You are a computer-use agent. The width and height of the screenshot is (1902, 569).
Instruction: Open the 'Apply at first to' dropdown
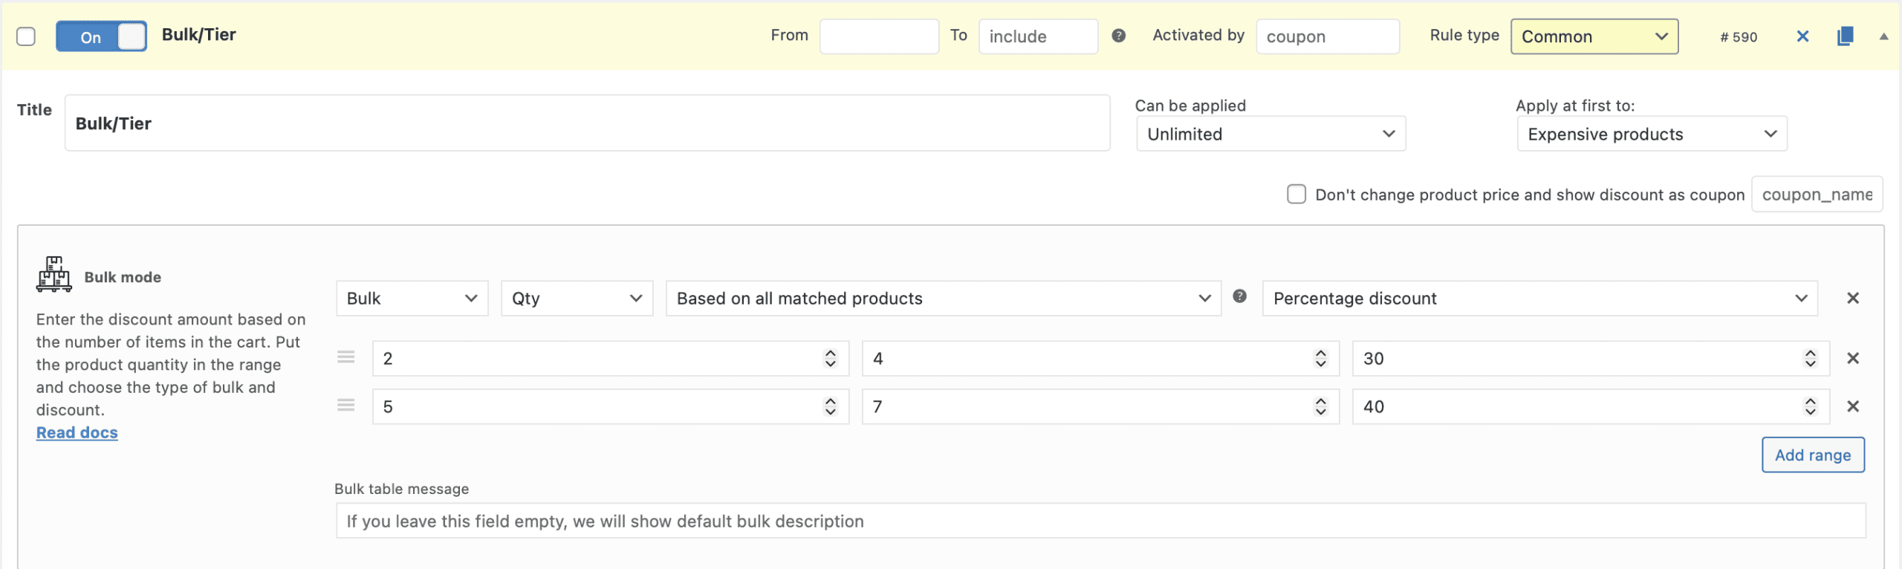click(1652, 134)
